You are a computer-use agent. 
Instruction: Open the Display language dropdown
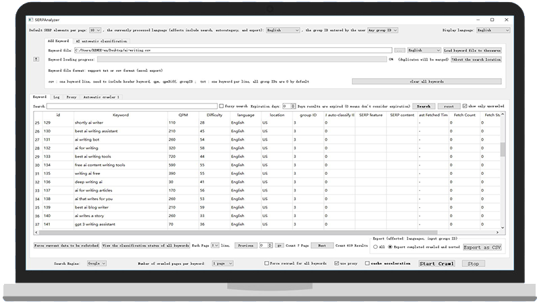[x=493, y=30]
